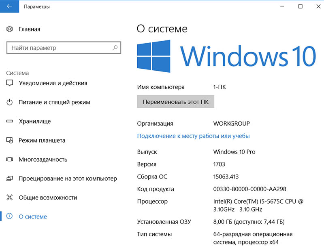Click the WORKGROUP organization value
The width and height of the screenshot is (324, 246).
pyautogui.click(x=231, y=124)
